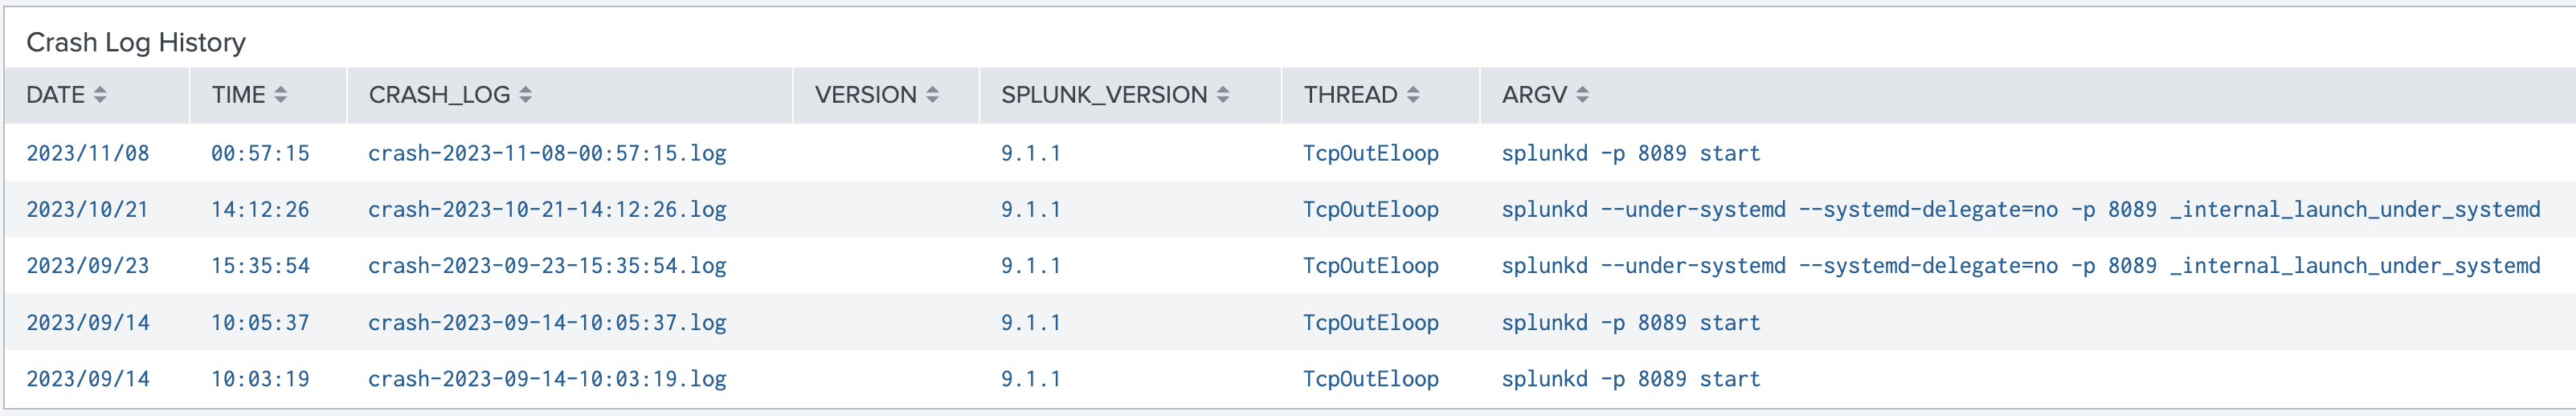Click time value 15:35:54

click(260, 266)
